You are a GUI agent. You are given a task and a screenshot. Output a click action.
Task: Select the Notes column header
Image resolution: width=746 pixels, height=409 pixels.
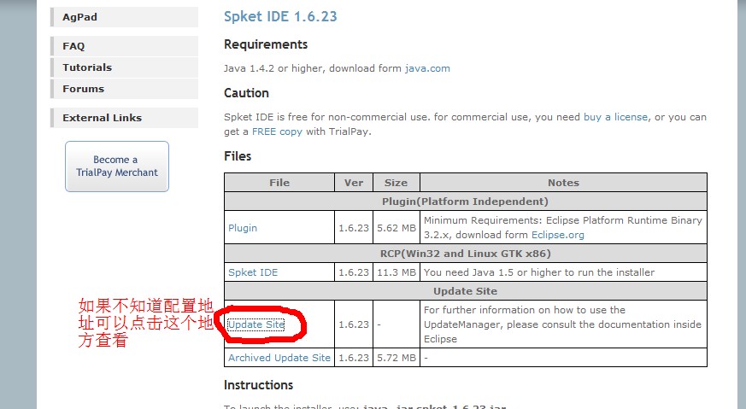pyautogui.click(x=563, y=183)
